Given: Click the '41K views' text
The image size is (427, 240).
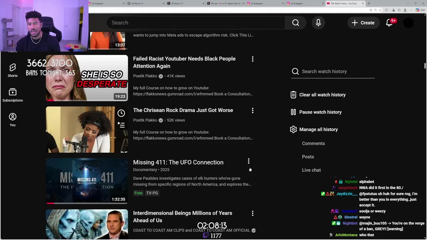Looking at the screenshot, I should click(176, 76).
